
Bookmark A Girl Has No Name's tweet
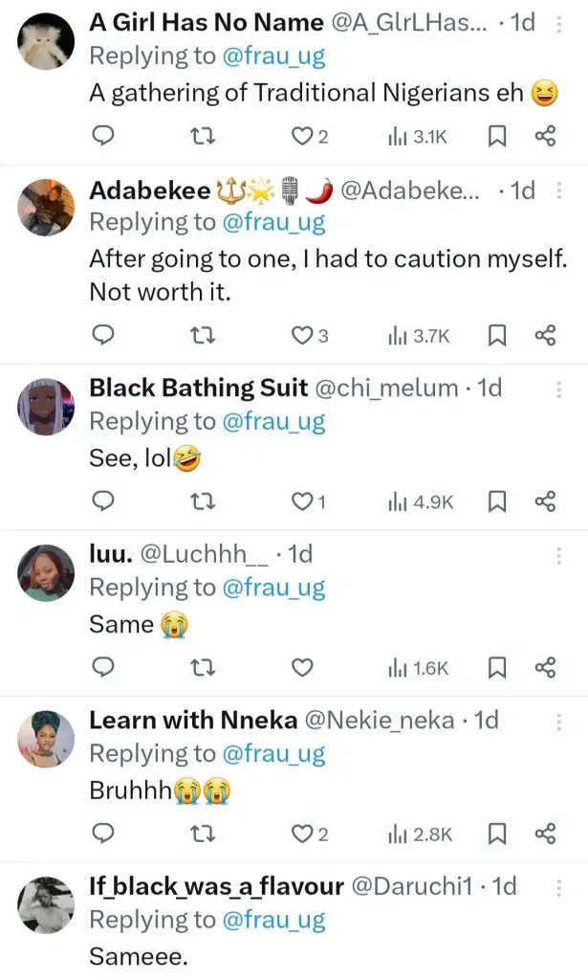click(497, 137)
